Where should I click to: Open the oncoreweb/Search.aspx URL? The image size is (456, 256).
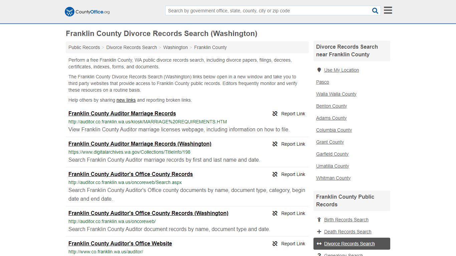tap(125, 182)
